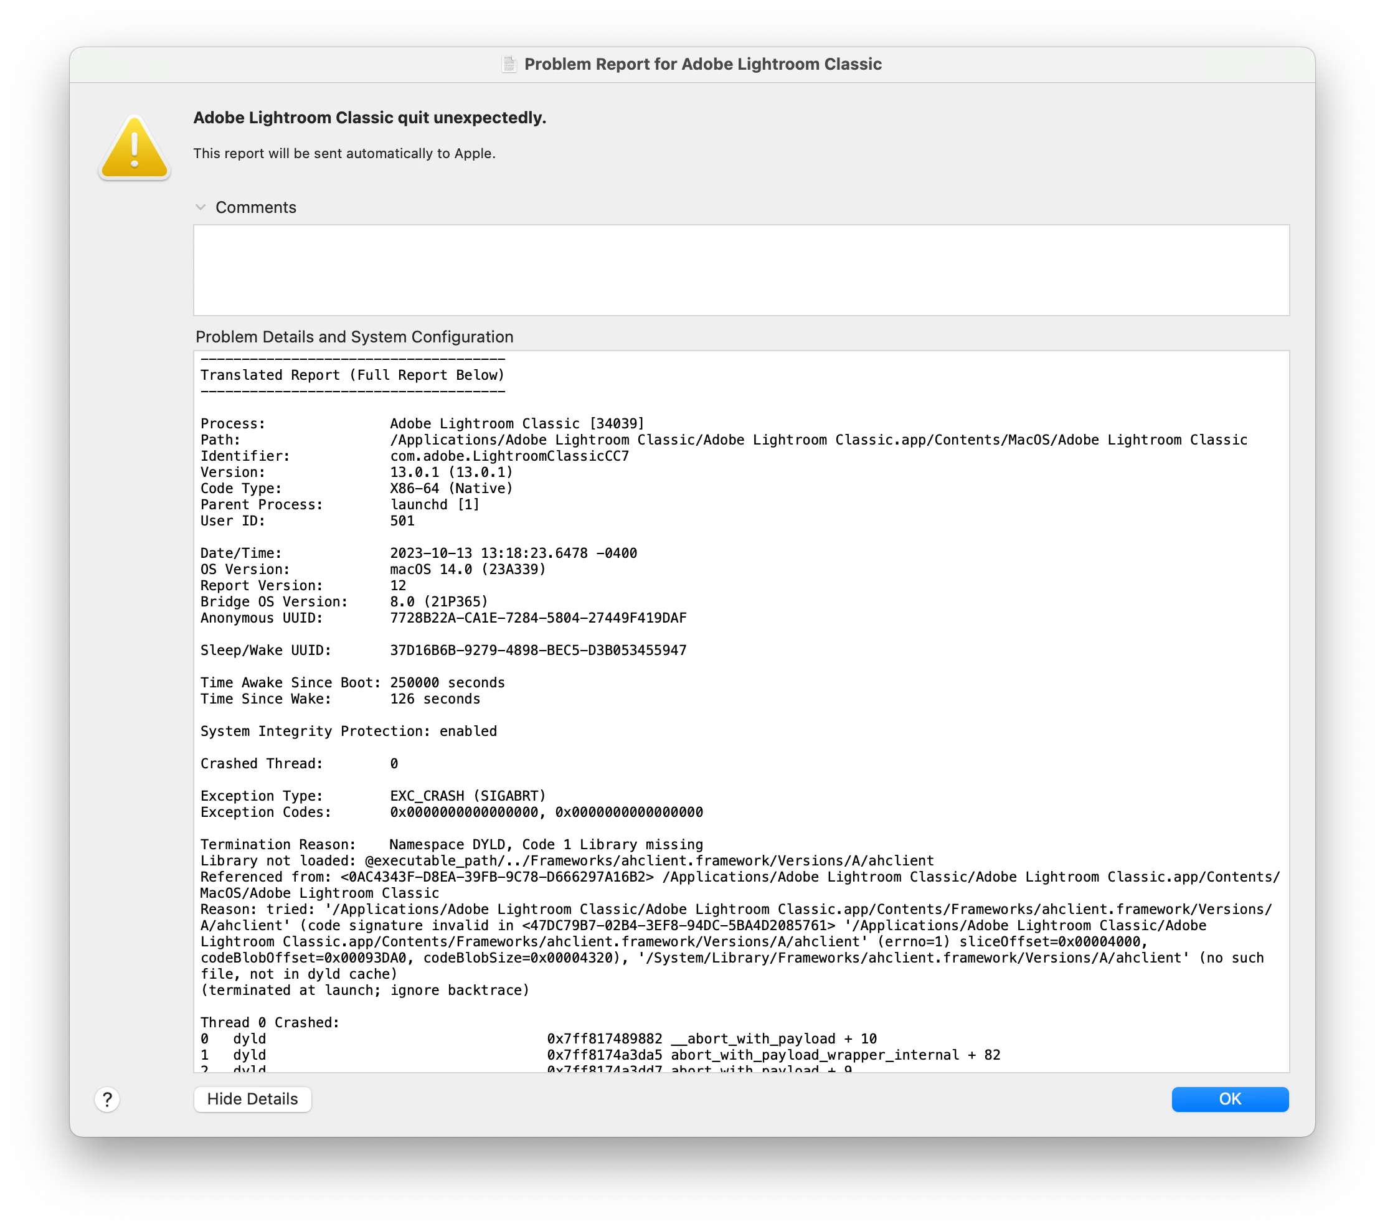Click the com.adobe.LightroomClassicCC7 identifier text
This screenshot has height=1229, width=1385.
(509, 456)
